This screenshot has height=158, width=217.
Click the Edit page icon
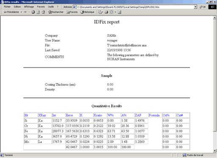111,12
